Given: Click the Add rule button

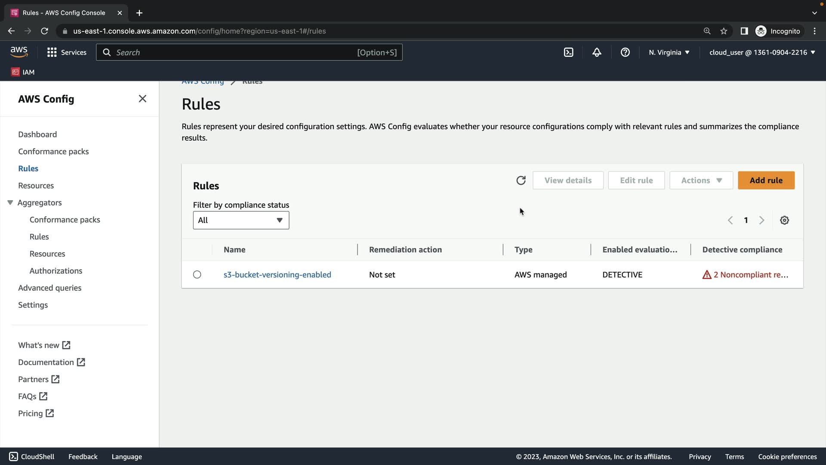Looking at the screenshot, I should (766, 180).
